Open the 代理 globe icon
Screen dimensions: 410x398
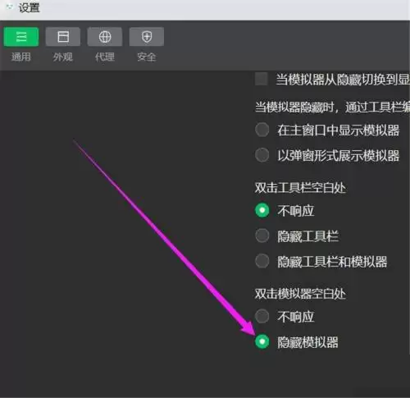105,37
